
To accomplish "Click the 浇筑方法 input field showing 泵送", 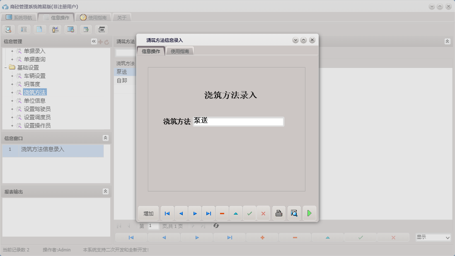I will 238,121.
